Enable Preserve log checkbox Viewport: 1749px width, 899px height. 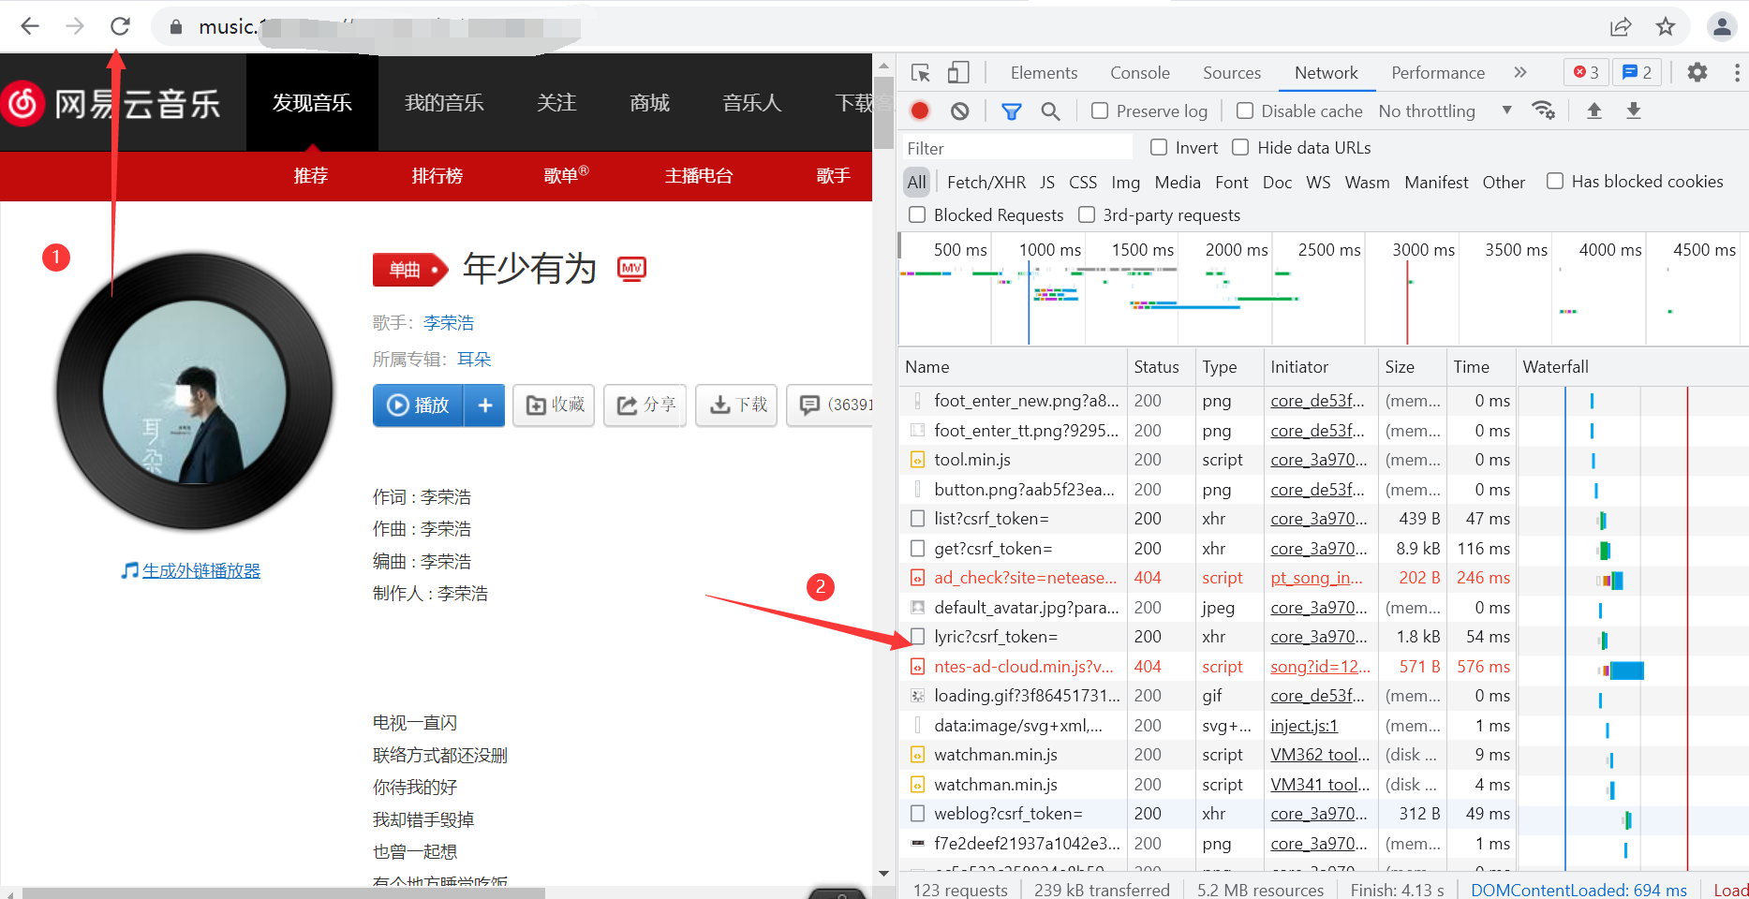(x=1100, y=111)
